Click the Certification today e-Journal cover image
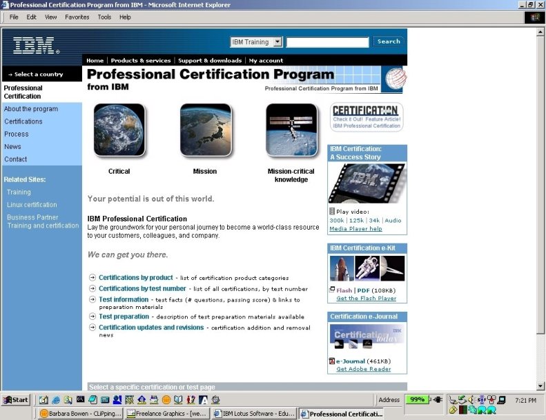The image size is (546, 420). 367,337
